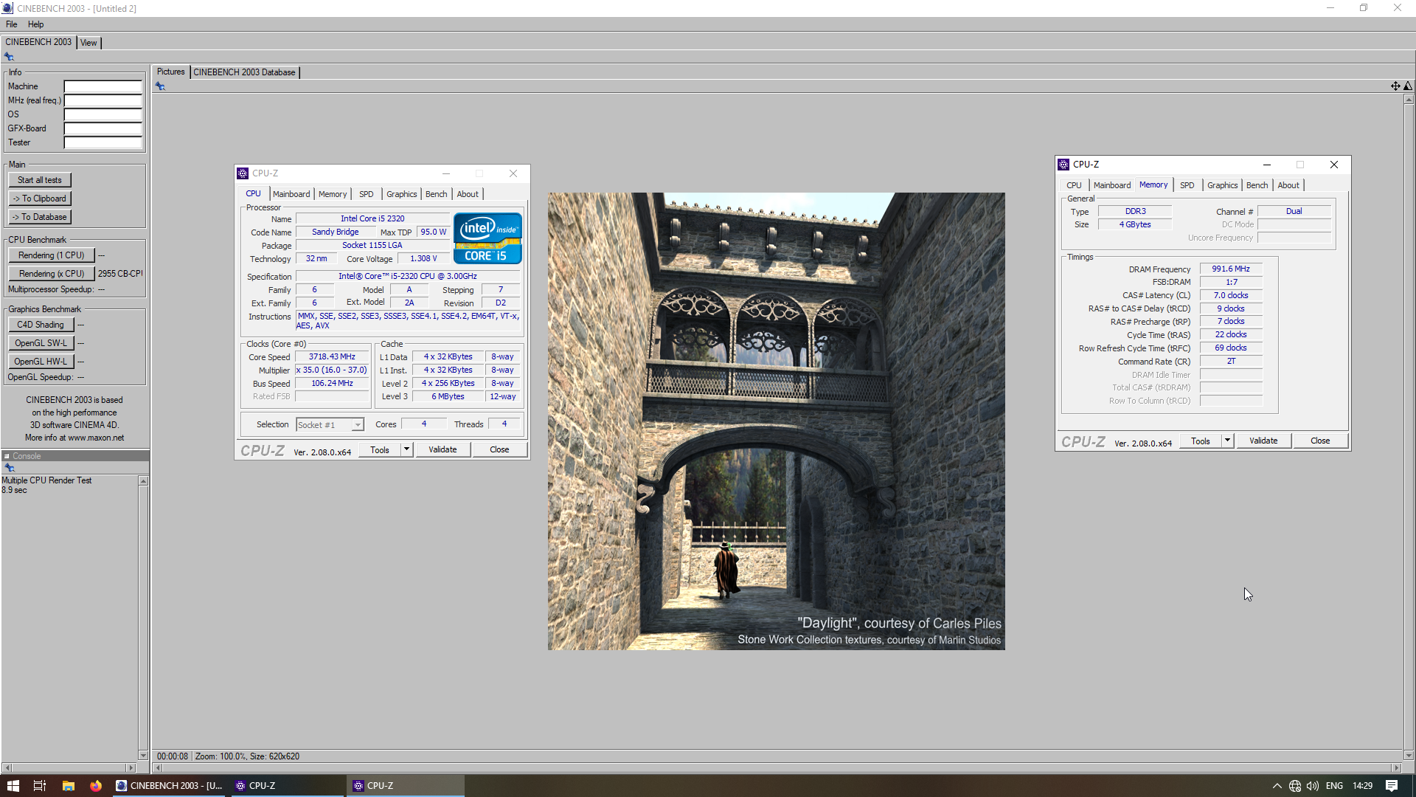Open network settings in the system tray
This screenshot has height=797, width=1416.
tap(1295, 786)
